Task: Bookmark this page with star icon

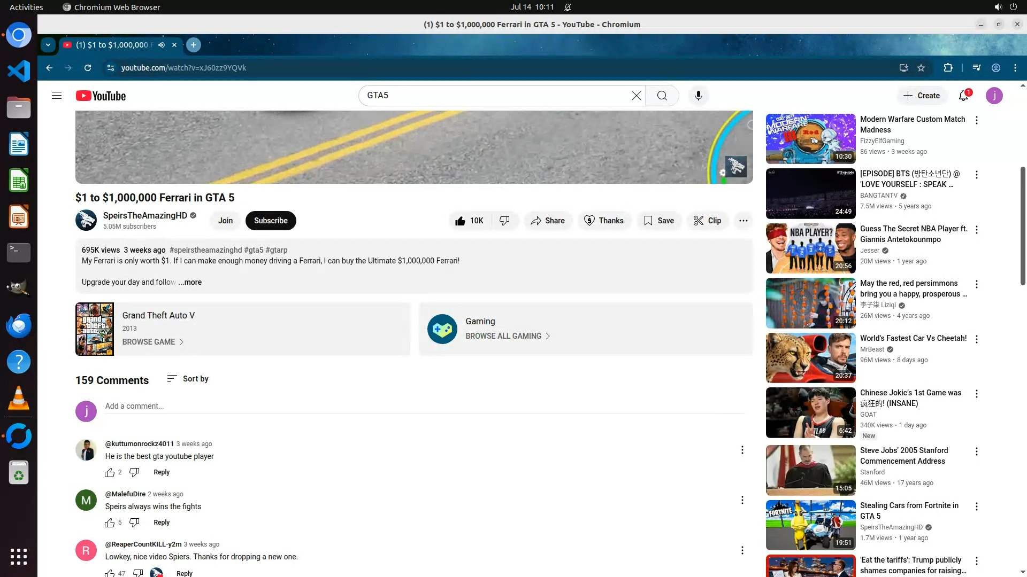Action: 921,68
